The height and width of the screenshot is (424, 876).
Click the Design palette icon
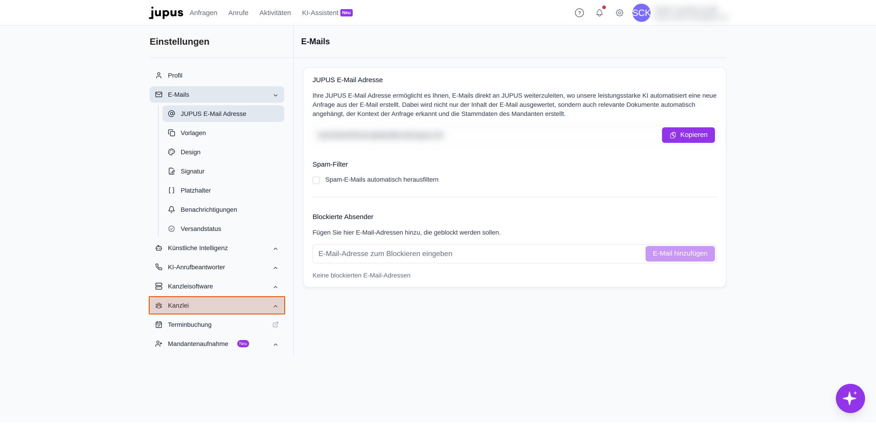[172, 152]
